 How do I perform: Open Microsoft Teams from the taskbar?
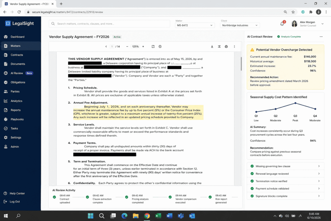(x=181, y=216)
